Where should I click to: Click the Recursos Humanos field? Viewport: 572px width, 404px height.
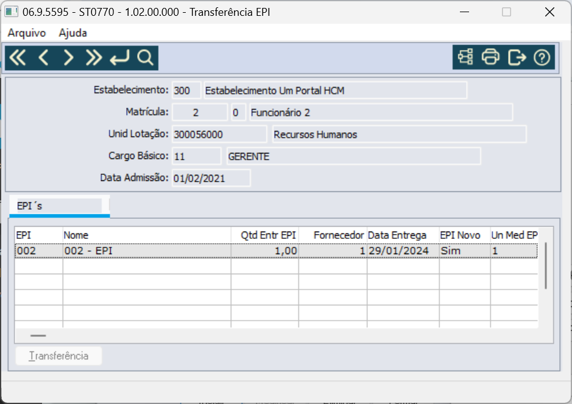400,134
